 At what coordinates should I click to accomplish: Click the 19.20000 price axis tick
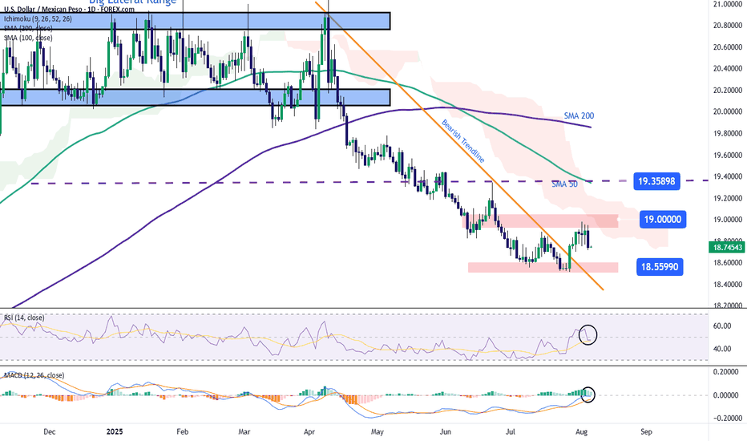(x=728, y=198)
